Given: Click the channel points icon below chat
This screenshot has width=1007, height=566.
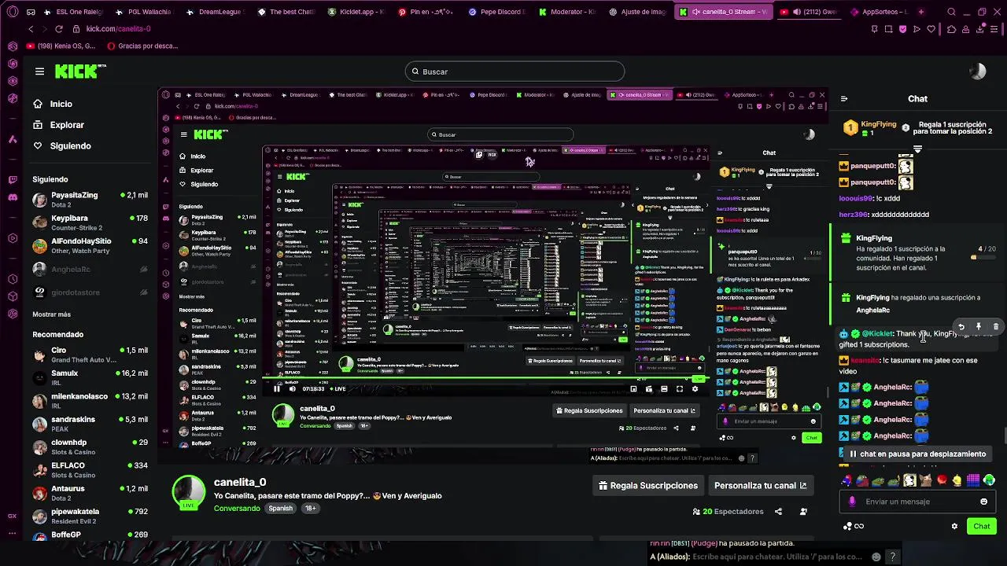Looking at the screenshot, I should coord(853,526).
